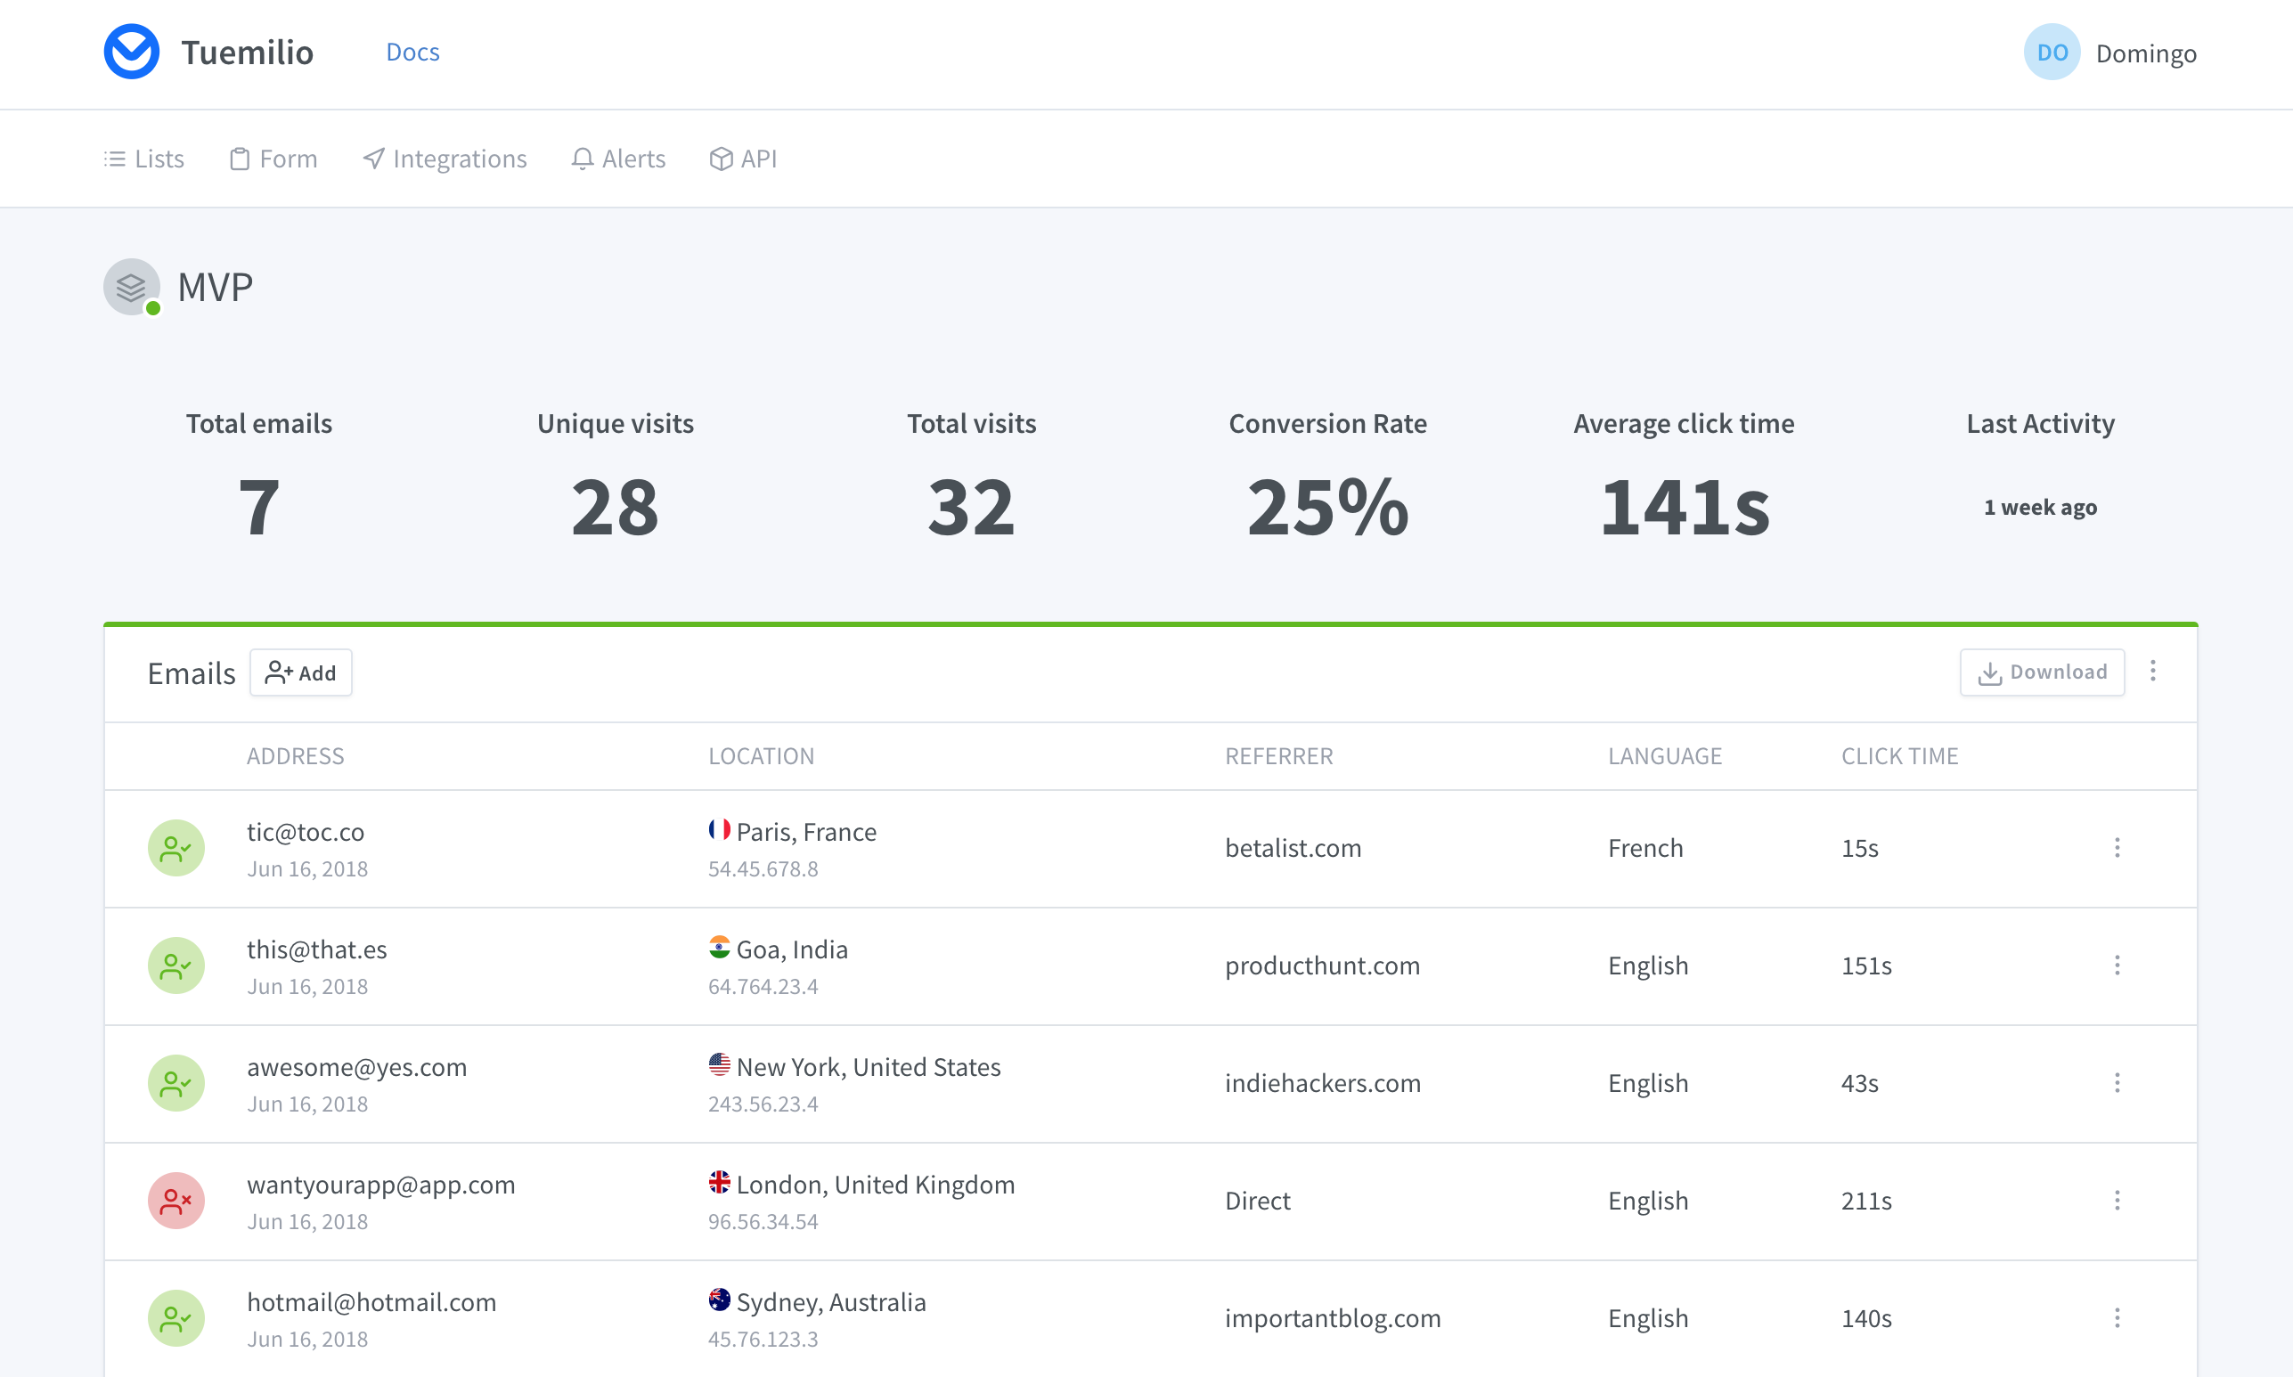Click the DO user avatar

point(2051,53)
